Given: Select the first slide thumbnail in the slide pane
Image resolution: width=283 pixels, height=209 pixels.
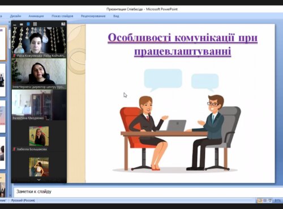Looking at the screenshot, I should [x=3, y=43].
